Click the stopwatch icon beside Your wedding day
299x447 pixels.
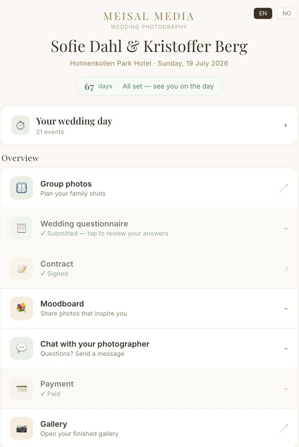click(x=20, y=125)
